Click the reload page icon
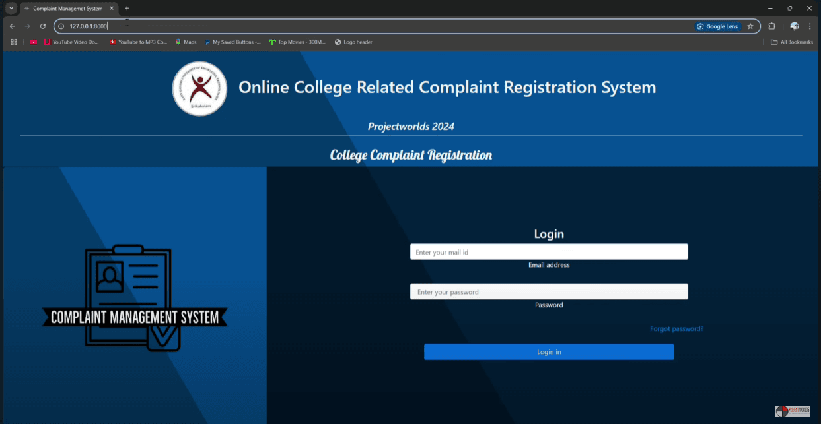Viewport: 821px width, 424px height. click(43, 26)
